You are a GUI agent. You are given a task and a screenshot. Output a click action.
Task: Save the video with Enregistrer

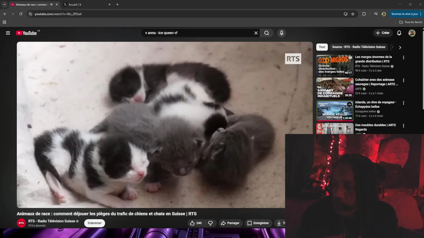tap(258, 223)
